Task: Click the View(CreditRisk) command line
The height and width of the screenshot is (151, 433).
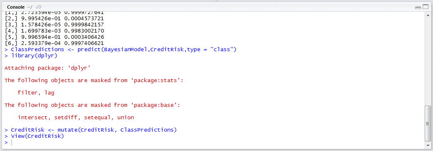Action: [x=37, y=136]
